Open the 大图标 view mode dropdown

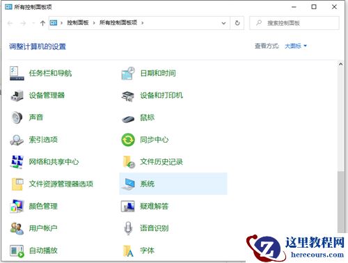click(296, 46)
